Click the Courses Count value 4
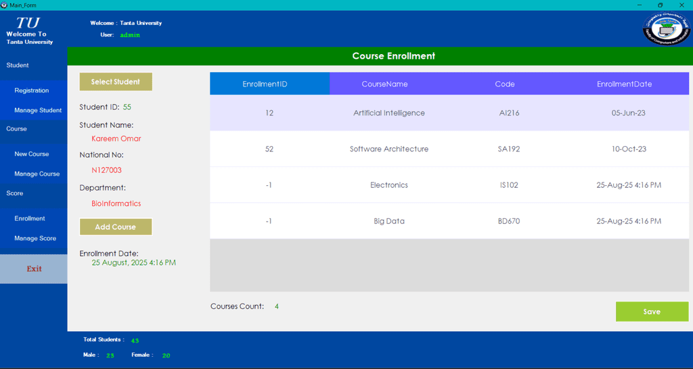 pyautogui.click(x=277, y=306)
